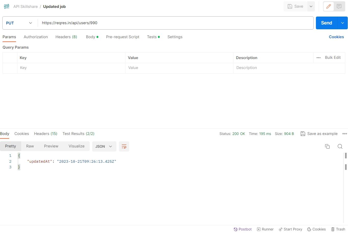Open the request Settings tab
The height and width of the screenshot is (233, 348).
[x=175, y=37]
